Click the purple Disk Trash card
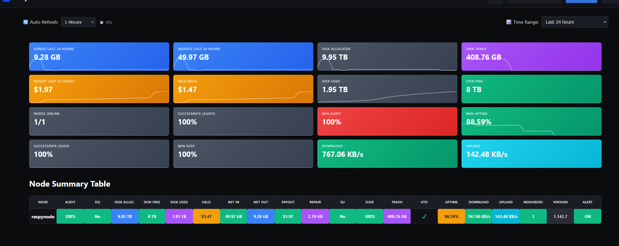 [531, 56]
